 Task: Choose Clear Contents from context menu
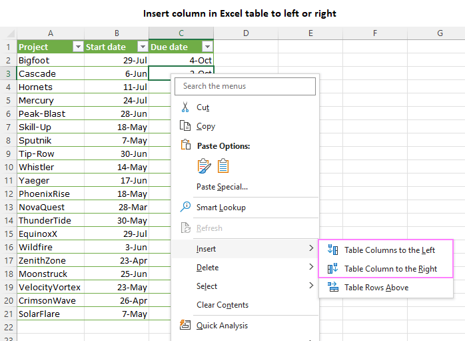223,305
